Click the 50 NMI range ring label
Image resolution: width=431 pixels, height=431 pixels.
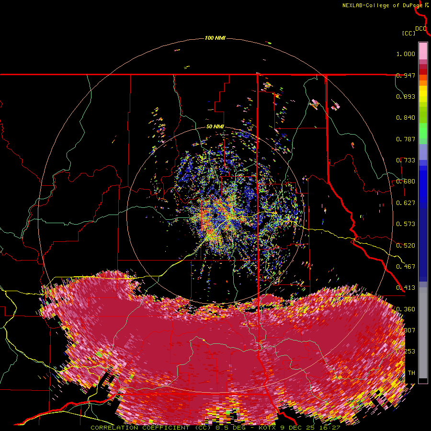[215, 127]
